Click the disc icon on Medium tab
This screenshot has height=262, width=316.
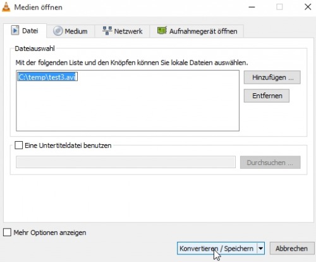[58, 31]
